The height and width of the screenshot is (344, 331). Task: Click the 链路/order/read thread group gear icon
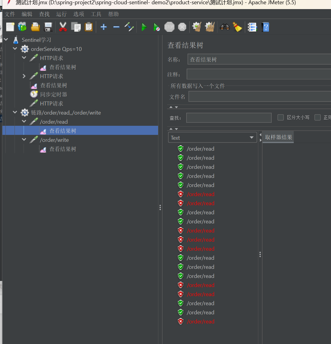[x=25, y=112]
